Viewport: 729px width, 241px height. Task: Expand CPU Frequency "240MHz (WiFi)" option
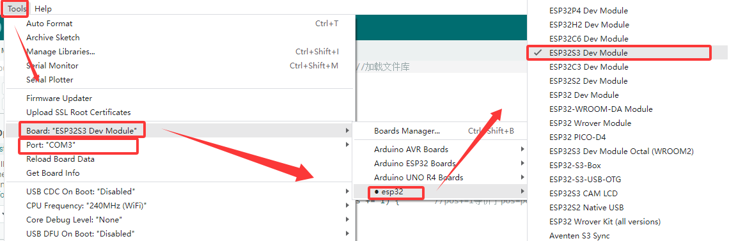180,206
